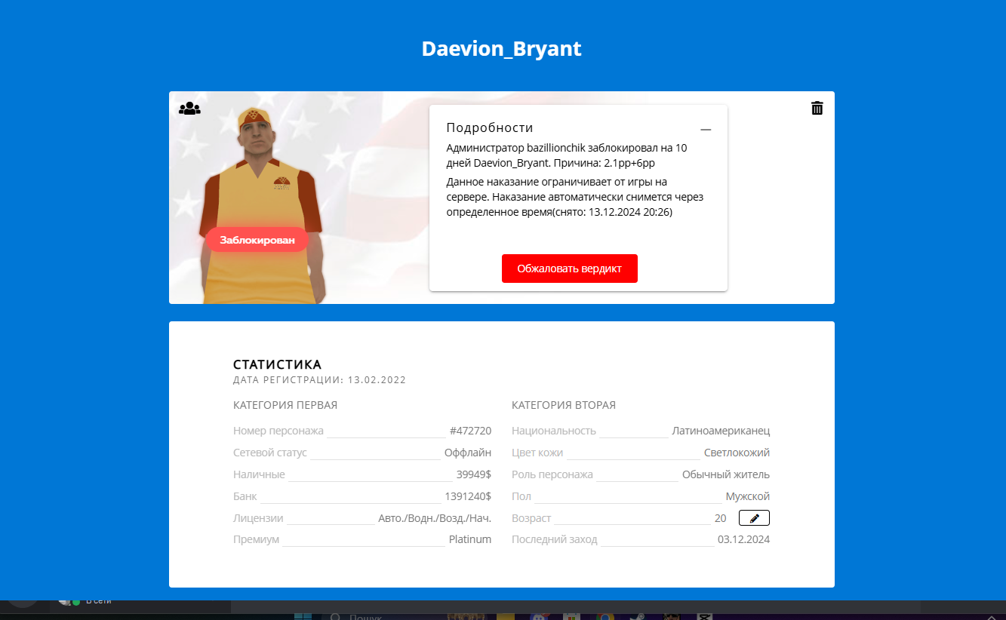The image size is (1006, 620).
Task: Delete the character with the trash icon
Action: [x=817, y=109]
